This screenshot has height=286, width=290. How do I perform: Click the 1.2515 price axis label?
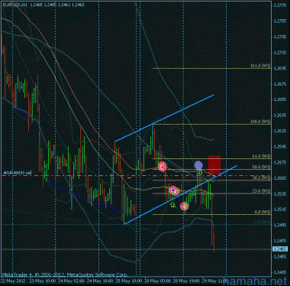coord(279,210)
